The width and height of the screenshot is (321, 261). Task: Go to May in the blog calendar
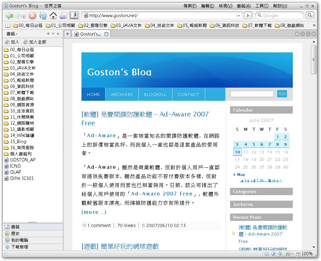point(239,175)
